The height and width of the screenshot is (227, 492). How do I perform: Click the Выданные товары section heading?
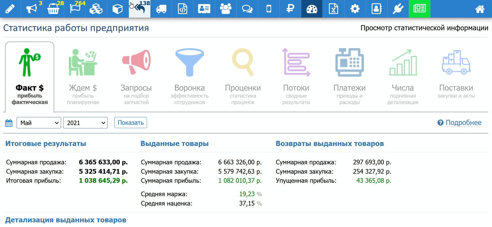click(x=174, y=144)
